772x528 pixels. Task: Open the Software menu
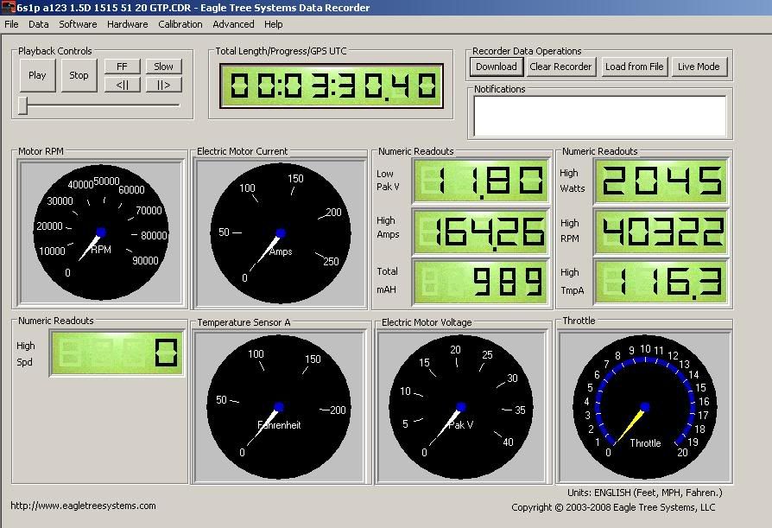click(x=78, y=24)
